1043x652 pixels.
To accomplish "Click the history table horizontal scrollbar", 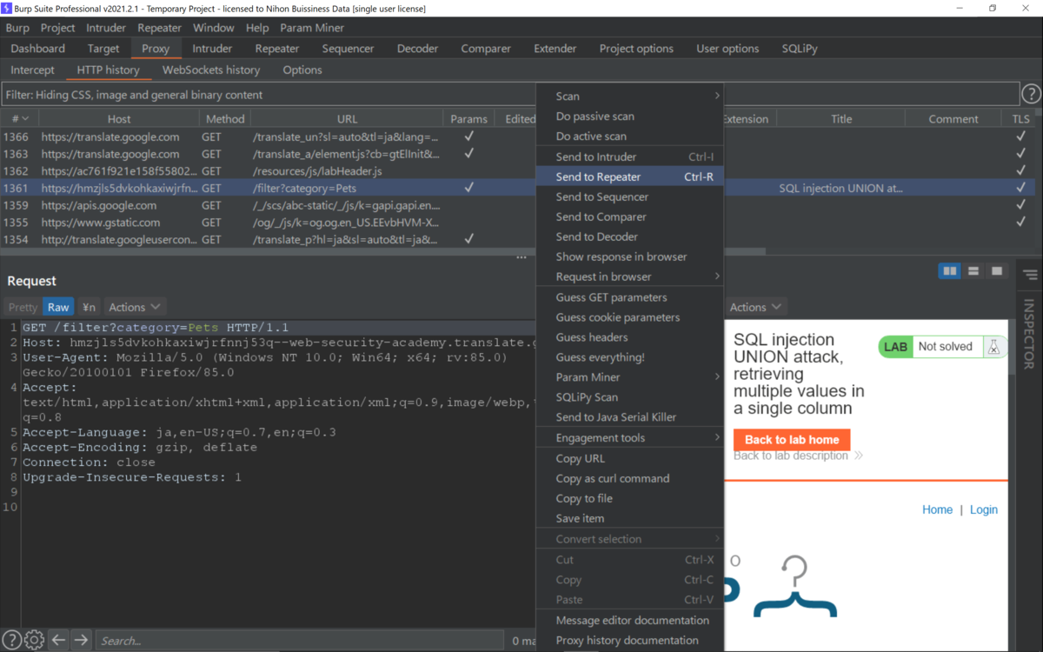I will coord(382,251).
